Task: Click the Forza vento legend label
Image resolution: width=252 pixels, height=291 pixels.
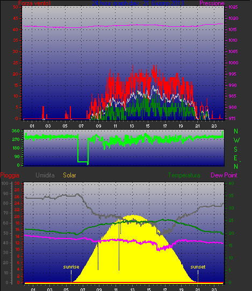Action: (x=34, y=3)
